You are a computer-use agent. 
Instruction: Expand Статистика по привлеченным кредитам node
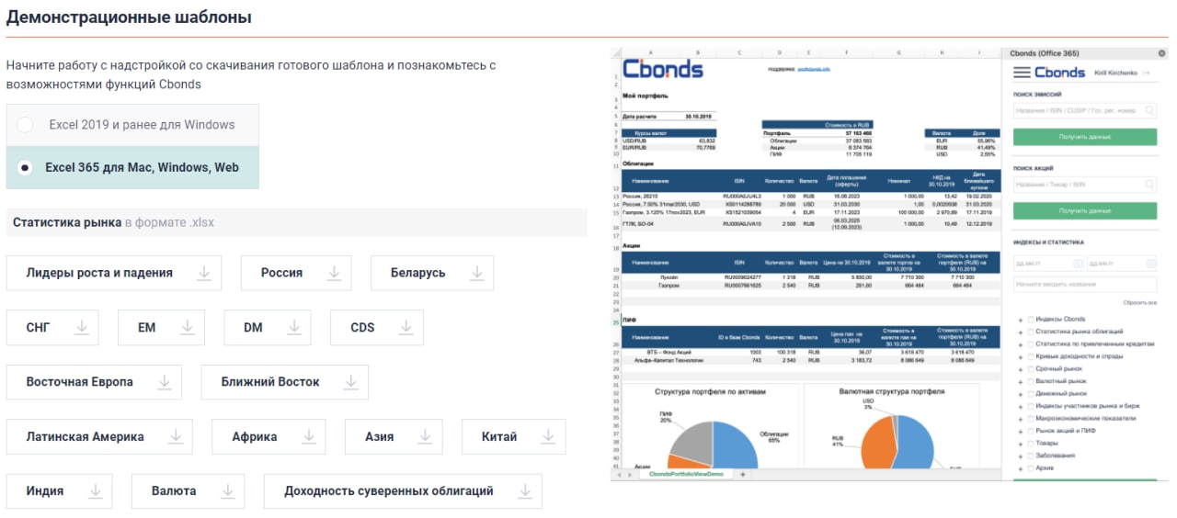click(1021, 343)
